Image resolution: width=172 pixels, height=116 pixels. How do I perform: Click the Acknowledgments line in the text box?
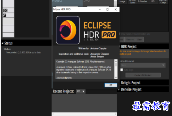click(x=64, y=78)
